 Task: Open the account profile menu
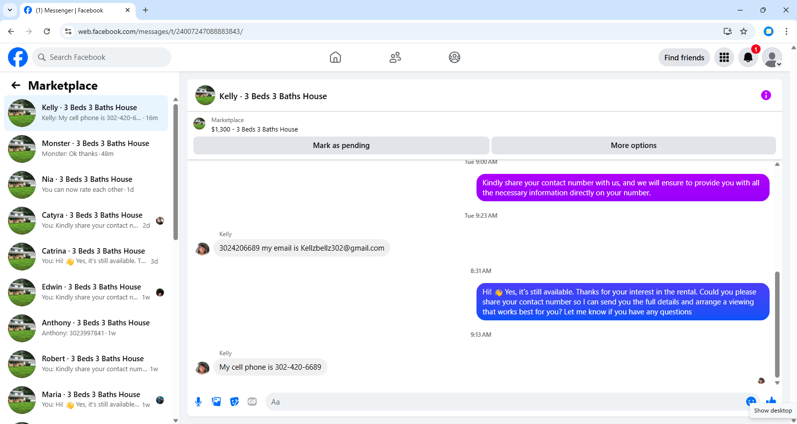tap(772, 57)
